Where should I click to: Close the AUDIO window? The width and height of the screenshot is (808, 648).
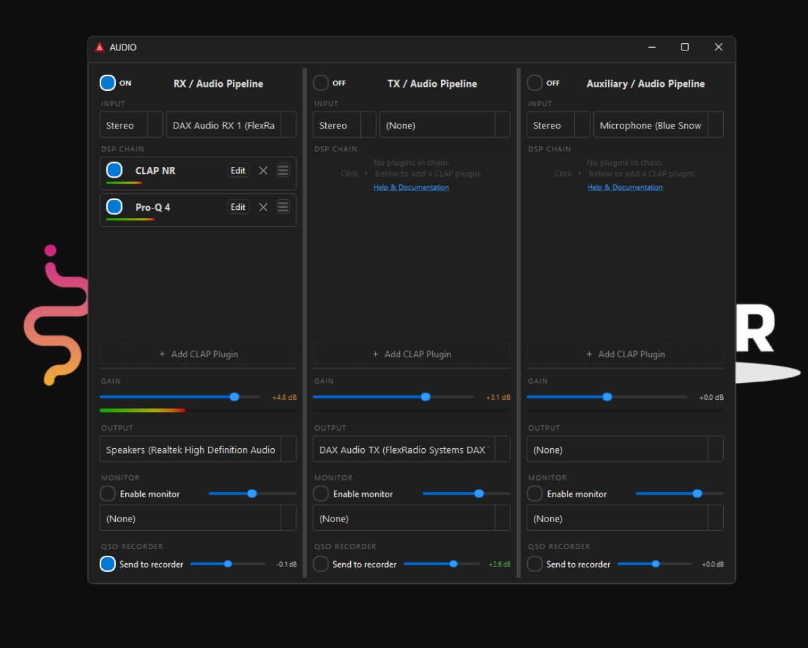(718, 47)
